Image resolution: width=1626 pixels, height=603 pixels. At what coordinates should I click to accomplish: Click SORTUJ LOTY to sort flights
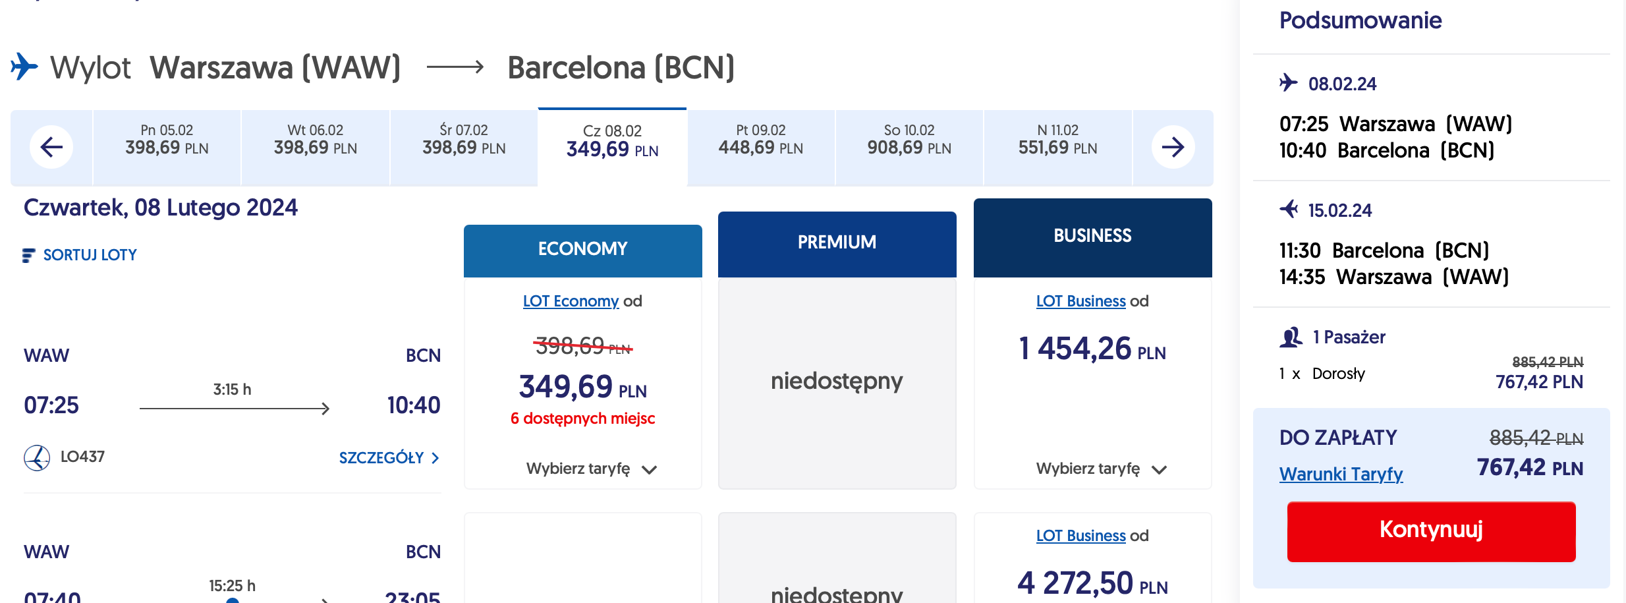[90, 255]
